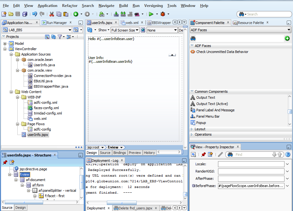Open the Refactor menu
The image size is (293, 211).
[70, 6]
